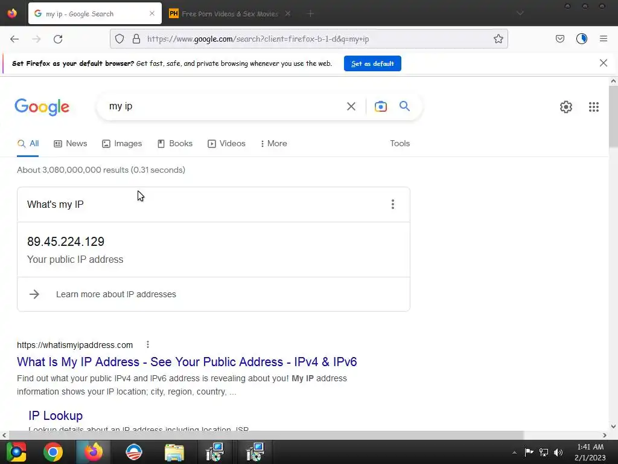Go to the next page with the forward arrow

coord(36,39)
